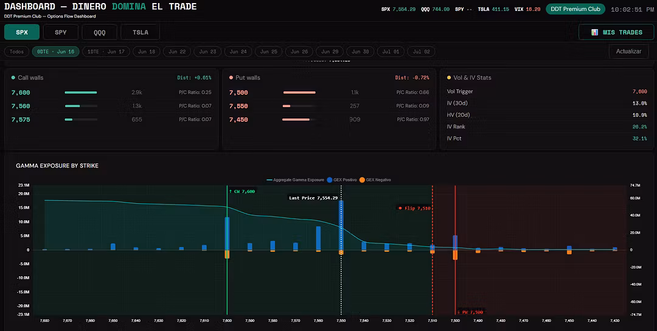Click the SPX 7,554.29 header quote
The image size is (657, 331).
click(x=398, y=9)
